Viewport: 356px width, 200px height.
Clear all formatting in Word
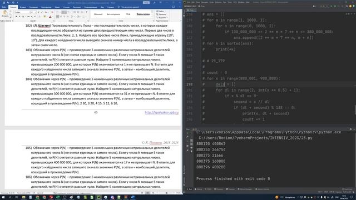tap(52, 12)
